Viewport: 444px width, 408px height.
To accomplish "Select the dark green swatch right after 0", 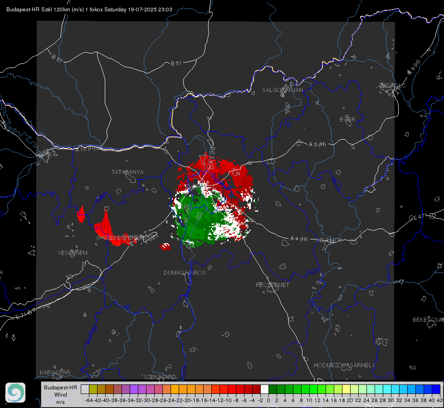I will click(273, 389).
